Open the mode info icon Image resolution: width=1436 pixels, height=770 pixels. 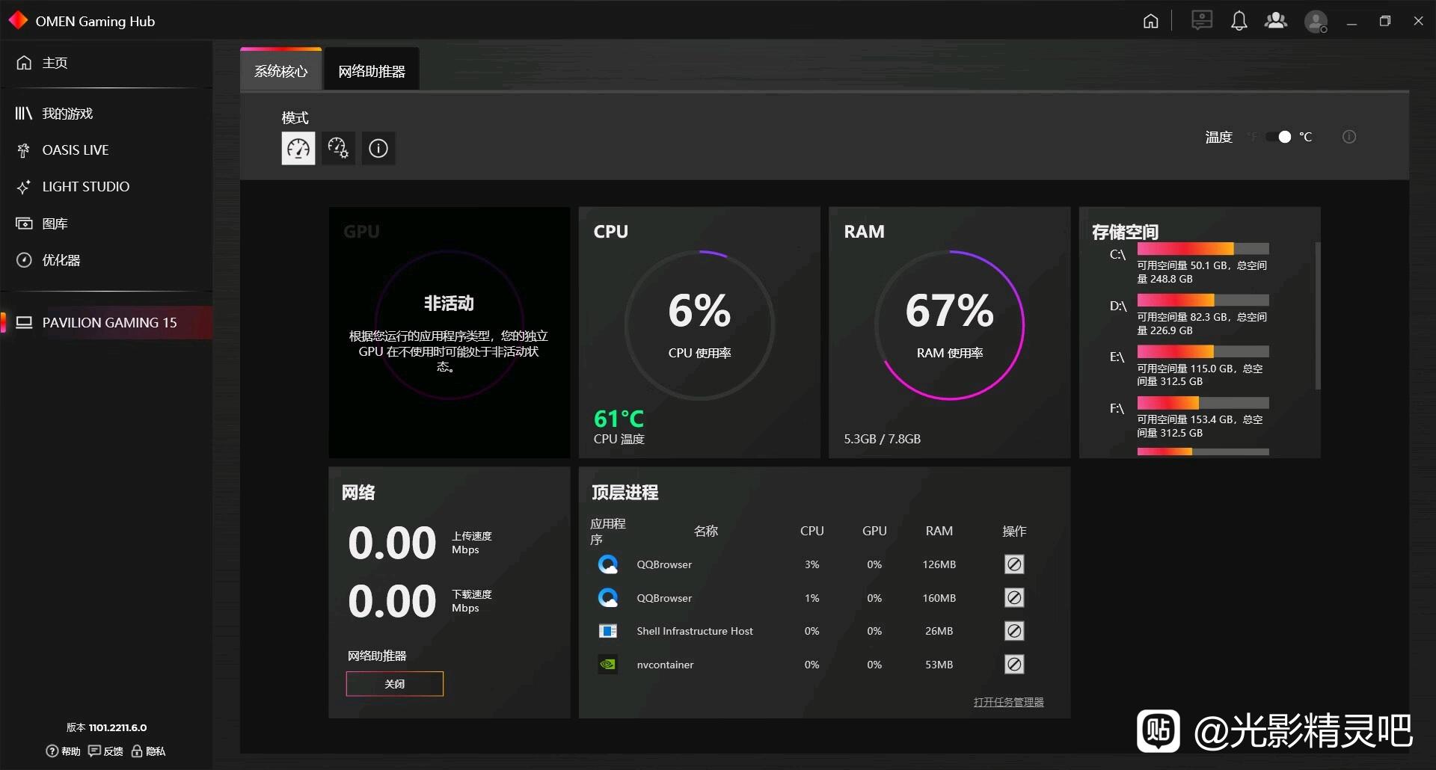coord(378,148)
